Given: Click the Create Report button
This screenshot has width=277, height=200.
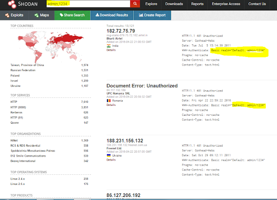Looking at the screenshot, I should click(x=152, y=15).
